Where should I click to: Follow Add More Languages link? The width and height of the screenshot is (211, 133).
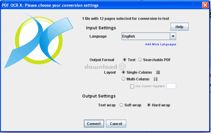161,44
